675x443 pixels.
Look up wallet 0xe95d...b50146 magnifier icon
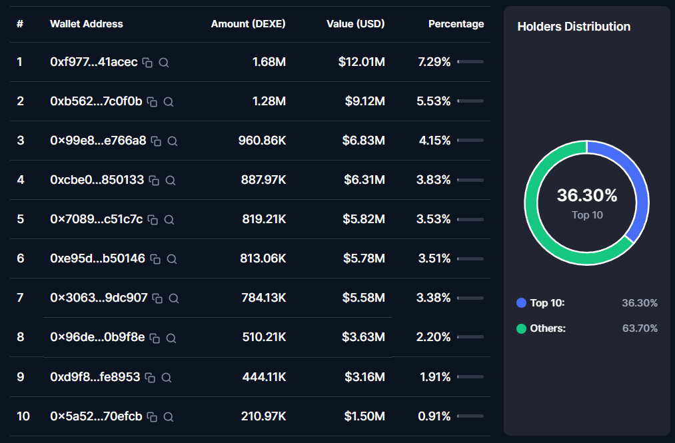coord(172,259)
